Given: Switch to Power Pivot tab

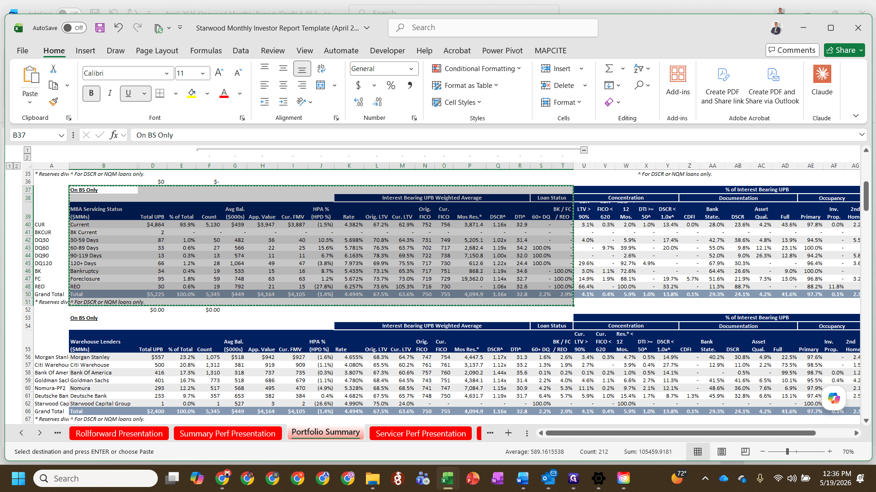Looking at the screenshot, I should pos(502,51).
